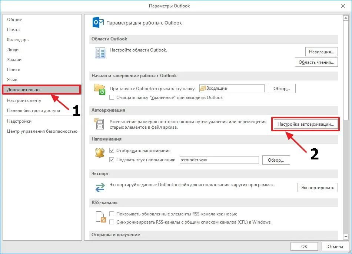The width and height of the screenshot is (352, 254).
Task: Click the Outlook logo icon in header
Action: point(98,22)
